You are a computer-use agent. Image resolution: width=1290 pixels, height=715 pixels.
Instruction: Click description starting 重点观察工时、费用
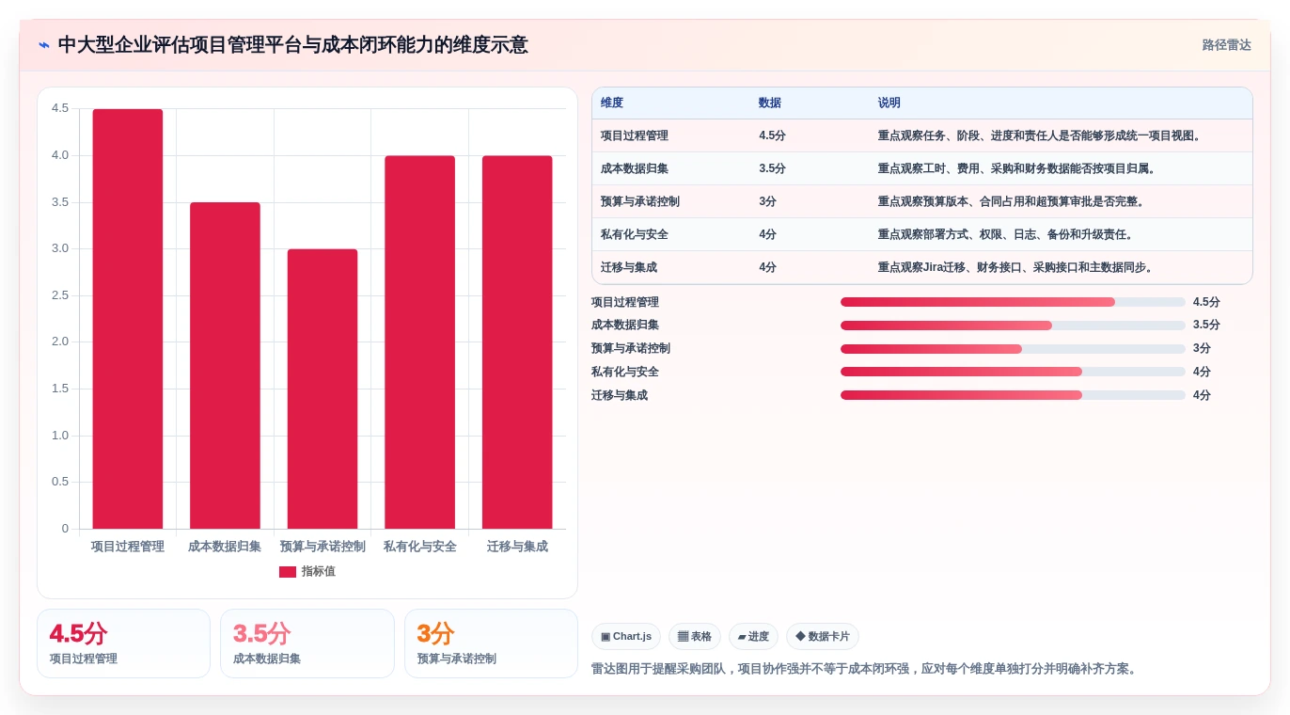coord(1017,168)
